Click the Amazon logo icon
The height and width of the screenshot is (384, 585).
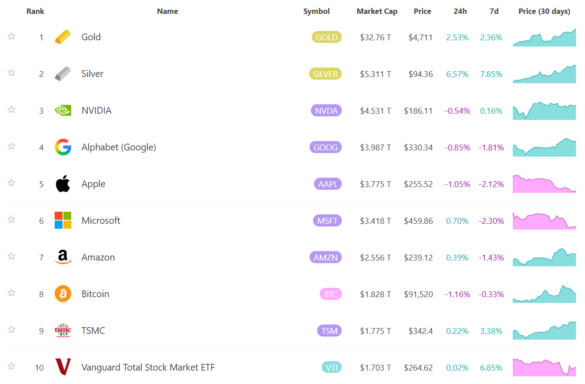click(63, 257)
